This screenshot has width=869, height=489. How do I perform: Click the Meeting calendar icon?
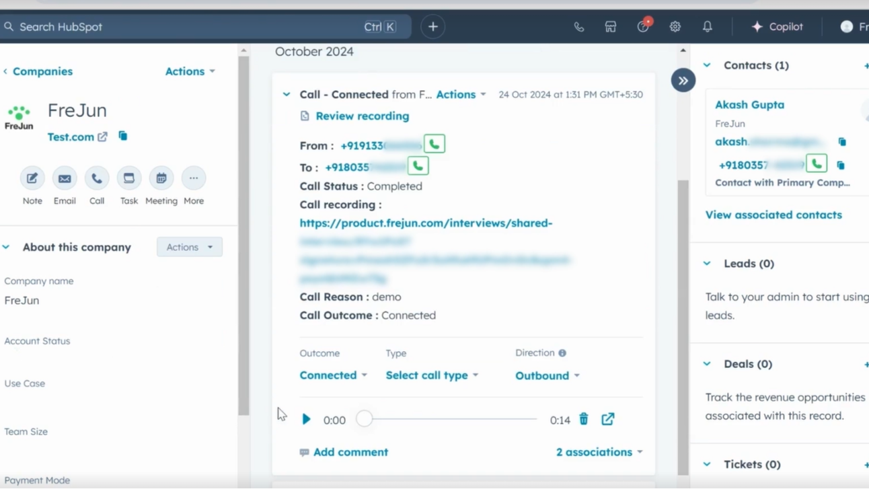pyautogui.click(x=161, y=178)
